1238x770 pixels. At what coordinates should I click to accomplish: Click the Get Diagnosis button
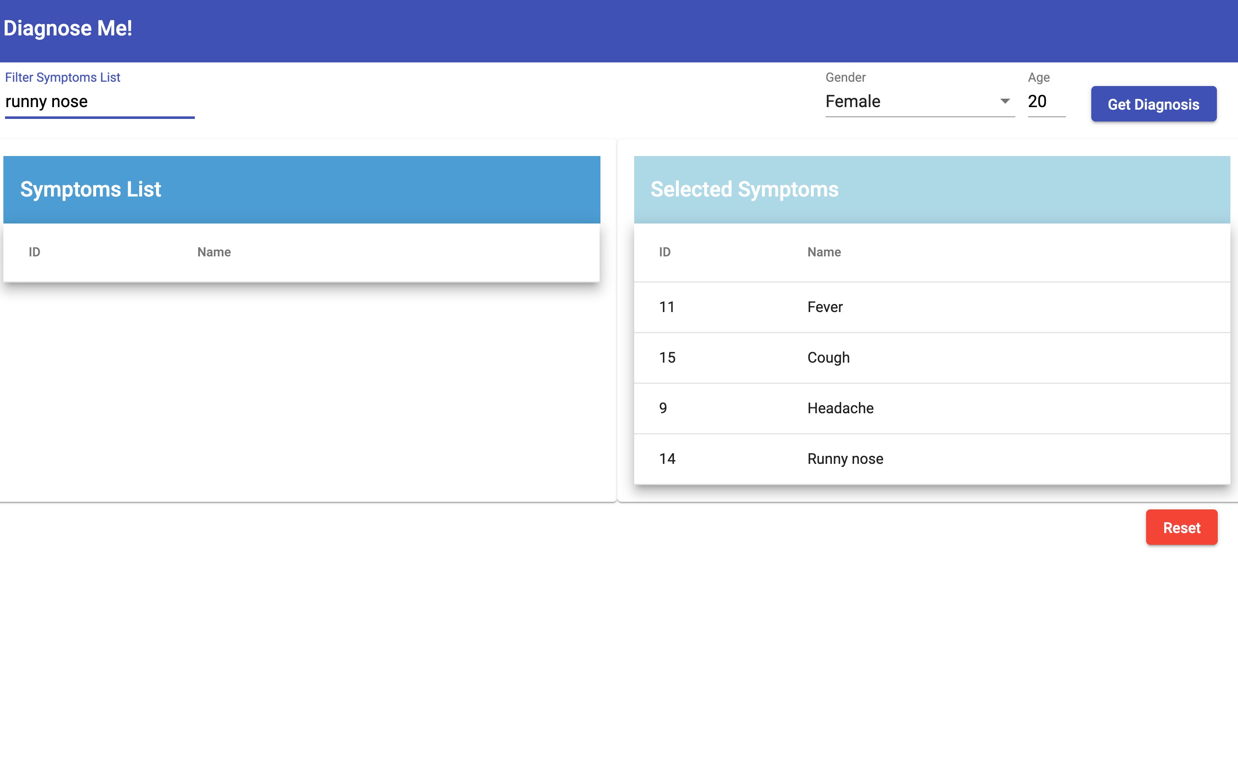[1153, 105]
